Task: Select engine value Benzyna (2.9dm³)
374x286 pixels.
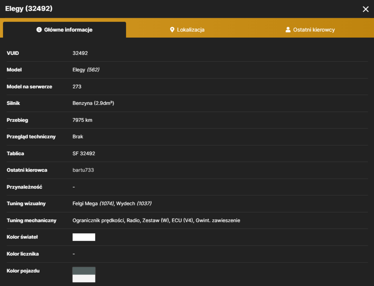Action: click(x=93, y=103)
